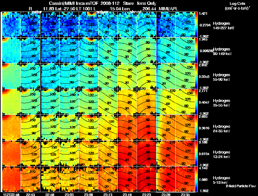Click the 0.4047 color scale value
Screen dimensions: 258x196
click(x=204, y=102)
